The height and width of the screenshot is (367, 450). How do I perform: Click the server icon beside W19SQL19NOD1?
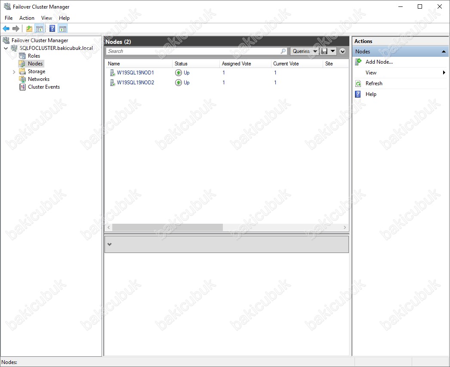click(112, 73)
